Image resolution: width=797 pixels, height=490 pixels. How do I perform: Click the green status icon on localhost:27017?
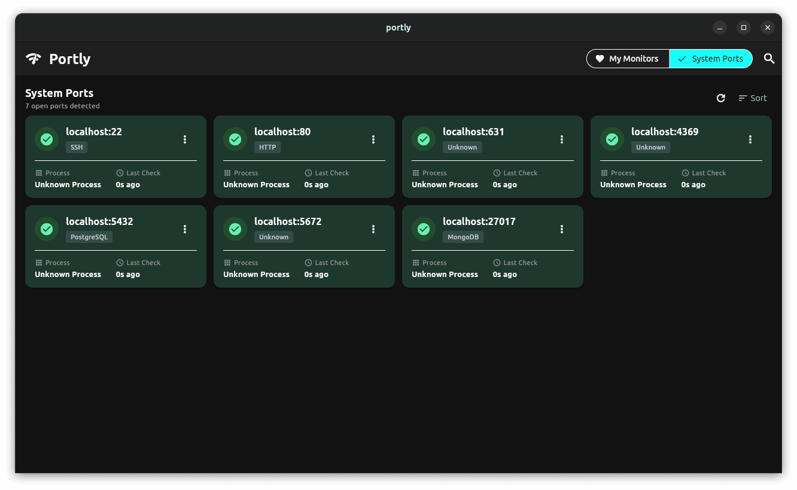point(424,229)
